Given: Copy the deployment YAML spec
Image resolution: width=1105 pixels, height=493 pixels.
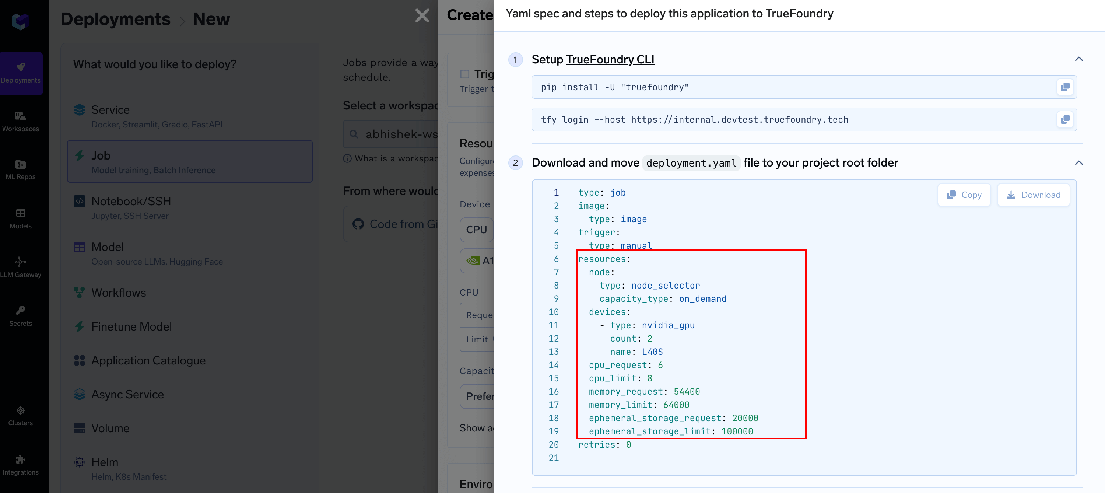Looking at the screenshot, I should coord(964,195).
